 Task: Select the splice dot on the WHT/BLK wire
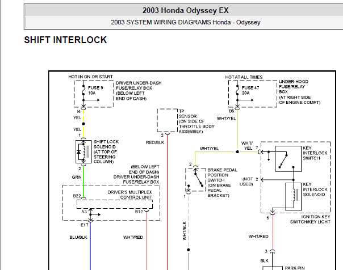[x=189, y=250]
